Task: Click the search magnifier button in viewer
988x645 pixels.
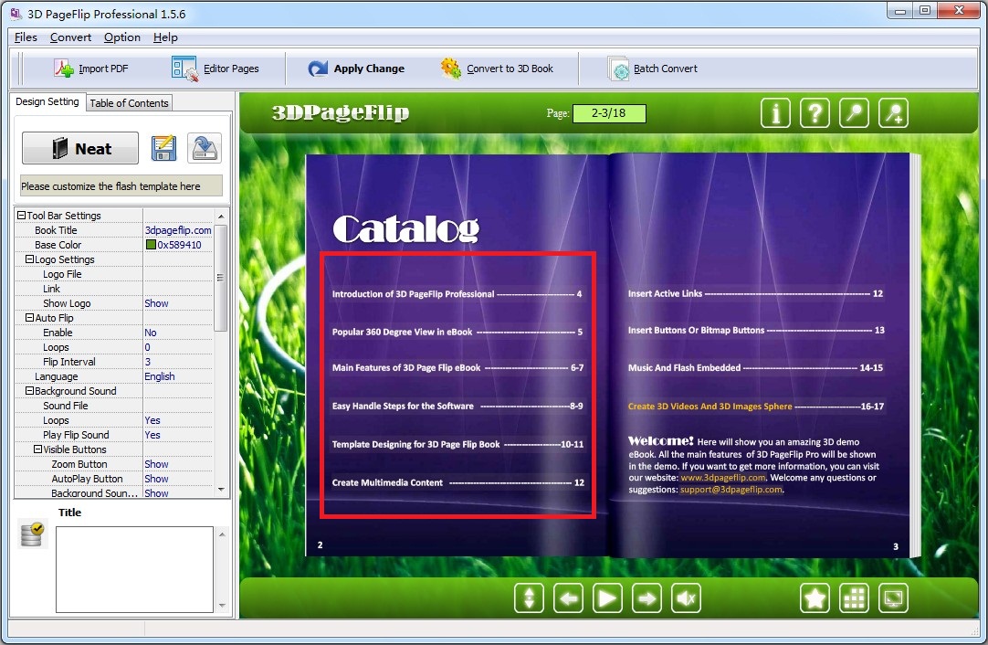Action: [855, 113]
